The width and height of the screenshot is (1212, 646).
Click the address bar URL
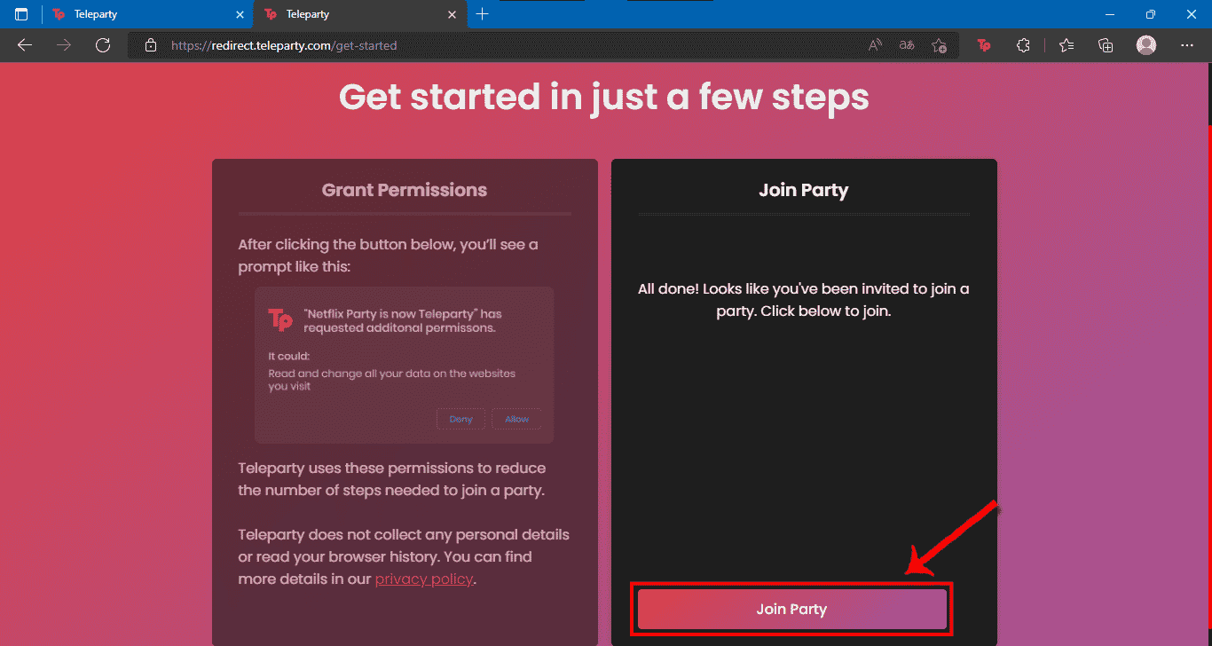coord(284,45)
